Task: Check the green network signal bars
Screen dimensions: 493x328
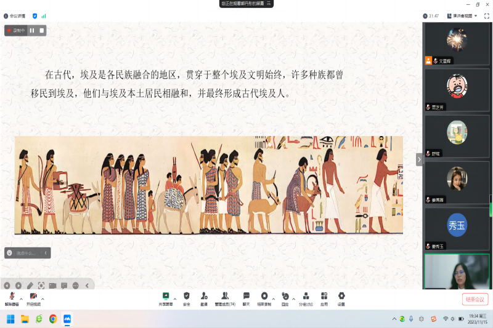Action: click(44, 16)
